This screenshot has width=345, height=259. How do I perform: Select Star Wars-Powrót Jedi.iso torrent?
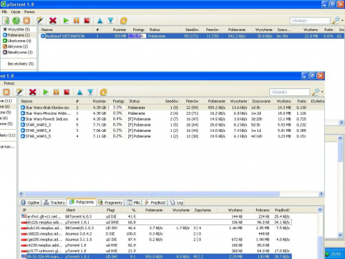point(172,119)
